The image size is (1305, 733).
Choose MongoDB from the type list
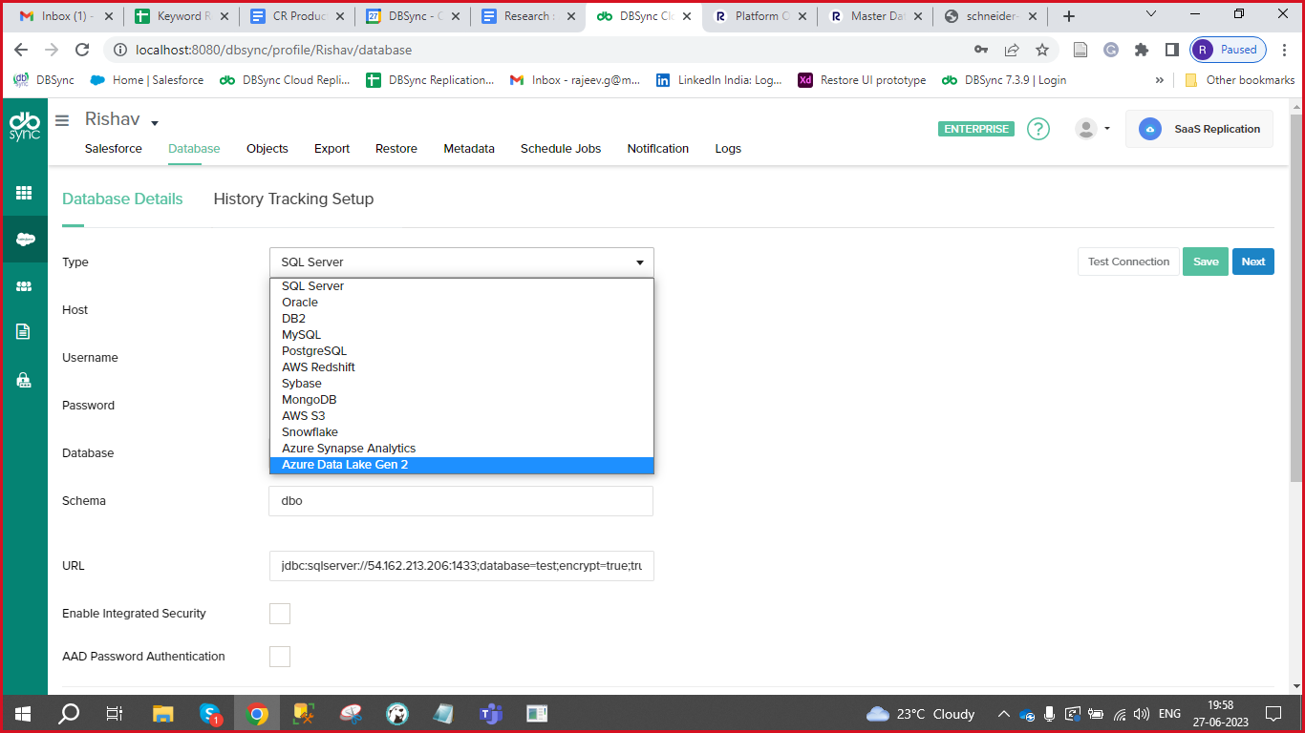(x=461, y=400)
